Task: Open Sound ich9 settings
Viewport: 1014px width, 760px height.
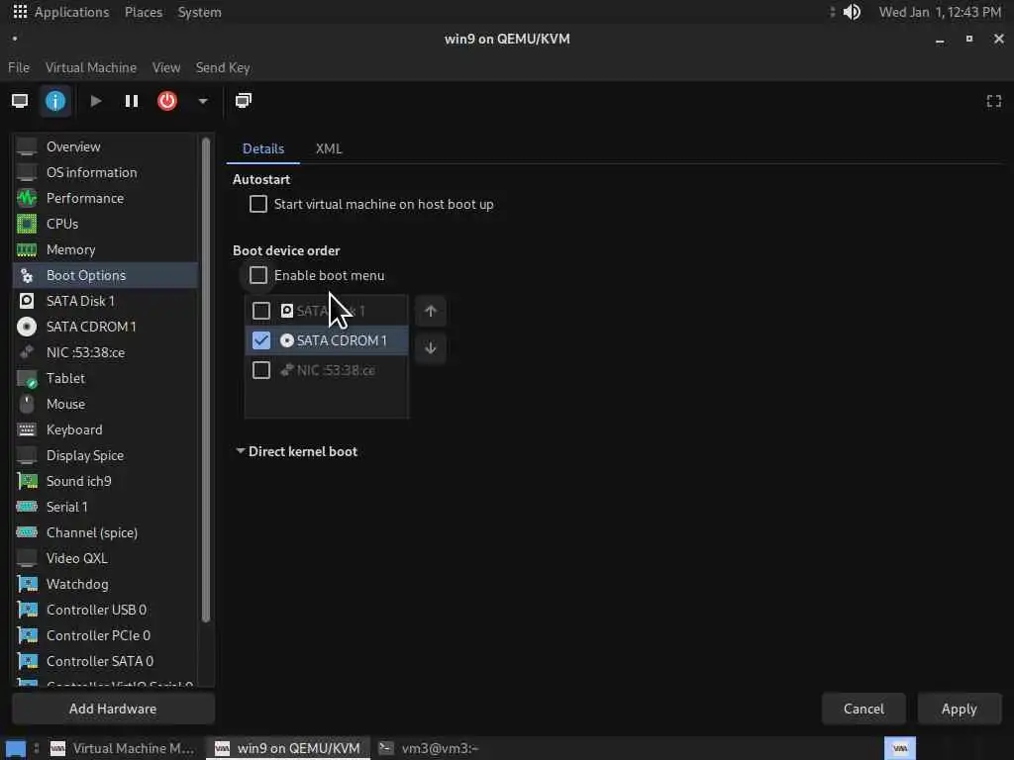Action: [105, 482]
